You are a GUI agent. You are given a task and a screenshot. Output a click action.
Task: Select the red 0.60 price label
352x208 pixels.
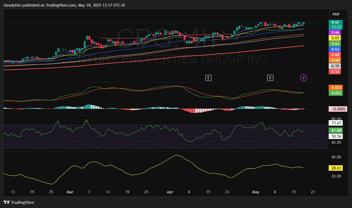[335, 55]
